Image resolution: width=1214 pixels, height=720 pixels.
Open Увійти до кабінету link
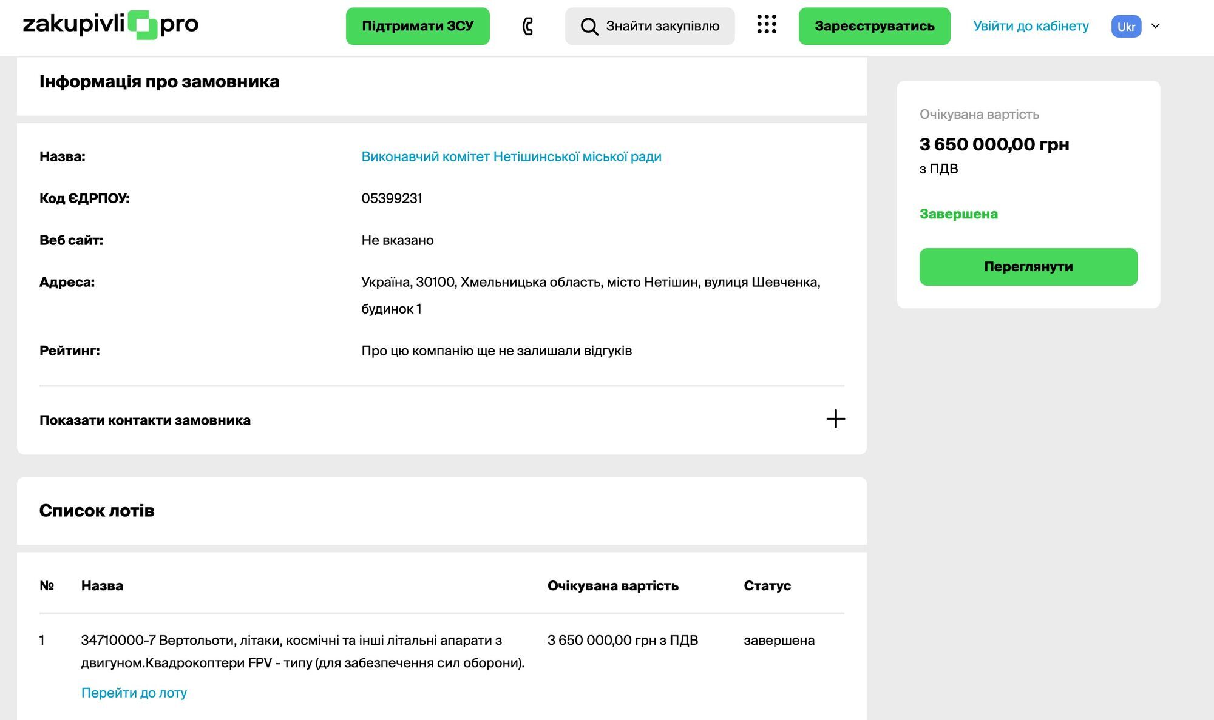coord(1031,26)
